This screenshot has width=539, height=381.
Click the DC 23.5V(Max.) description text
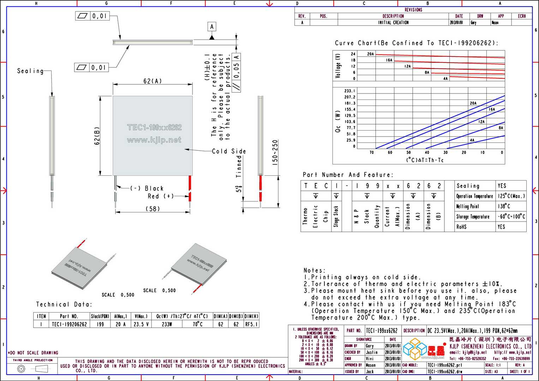pos(473,331)
